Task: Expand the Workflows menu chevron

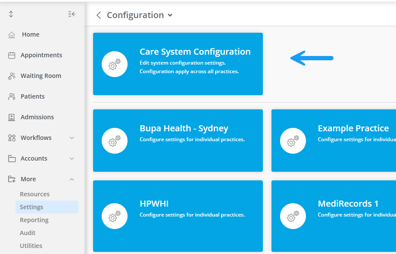Action: click(x=72, y=138)
